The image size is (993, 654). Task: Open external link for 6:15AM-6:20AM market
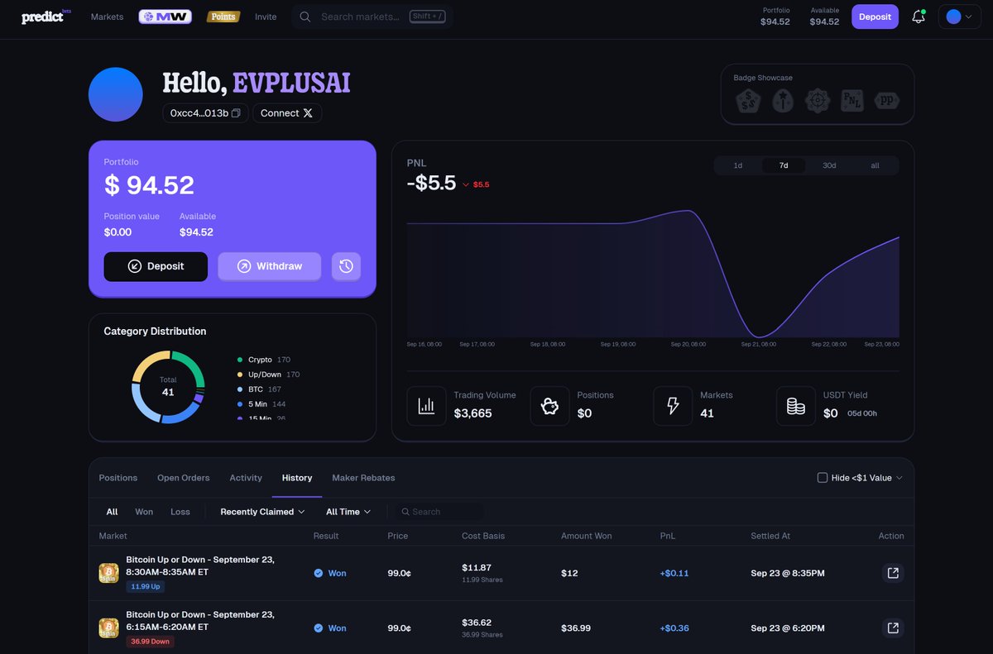893,628
